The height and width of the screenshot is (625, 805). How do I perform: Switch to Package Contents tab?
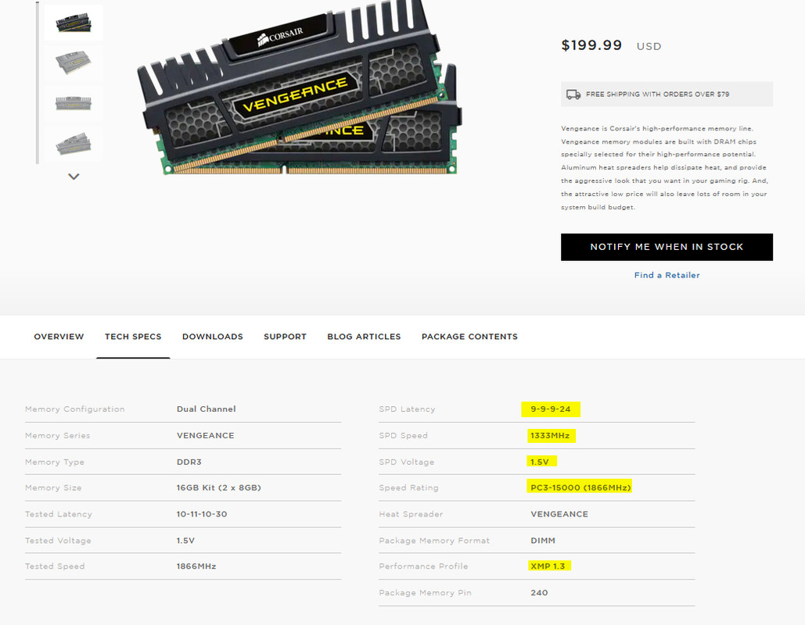point(469,337)
